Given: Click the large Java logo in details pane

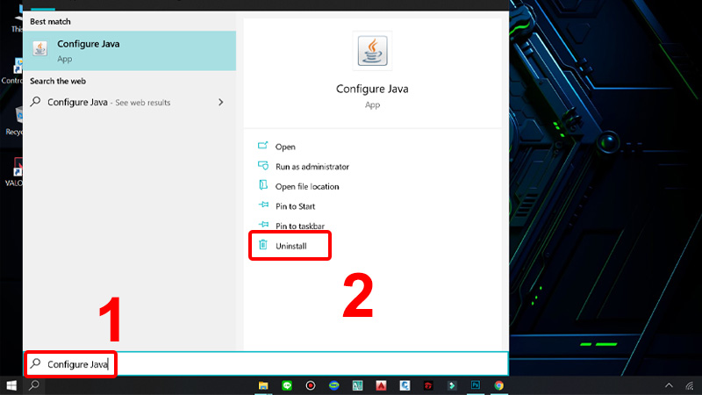Looking at the screenshot, I should 372,51.
